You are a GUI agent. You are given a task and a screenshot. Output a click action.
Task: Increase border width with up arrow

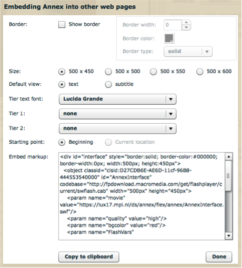click(186, 22)
